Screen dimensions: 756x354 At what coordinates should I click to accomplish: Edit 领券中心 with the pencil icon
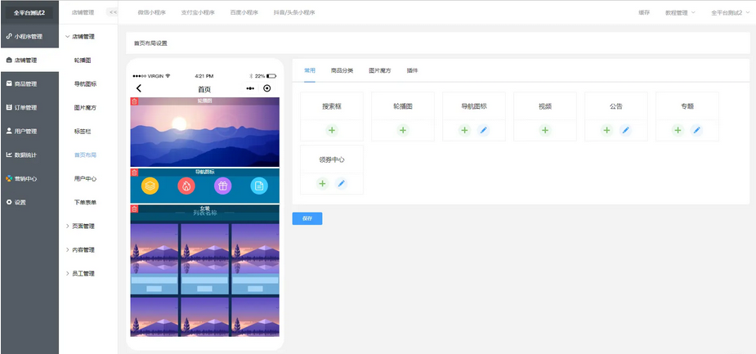click(x=342, y=183)
